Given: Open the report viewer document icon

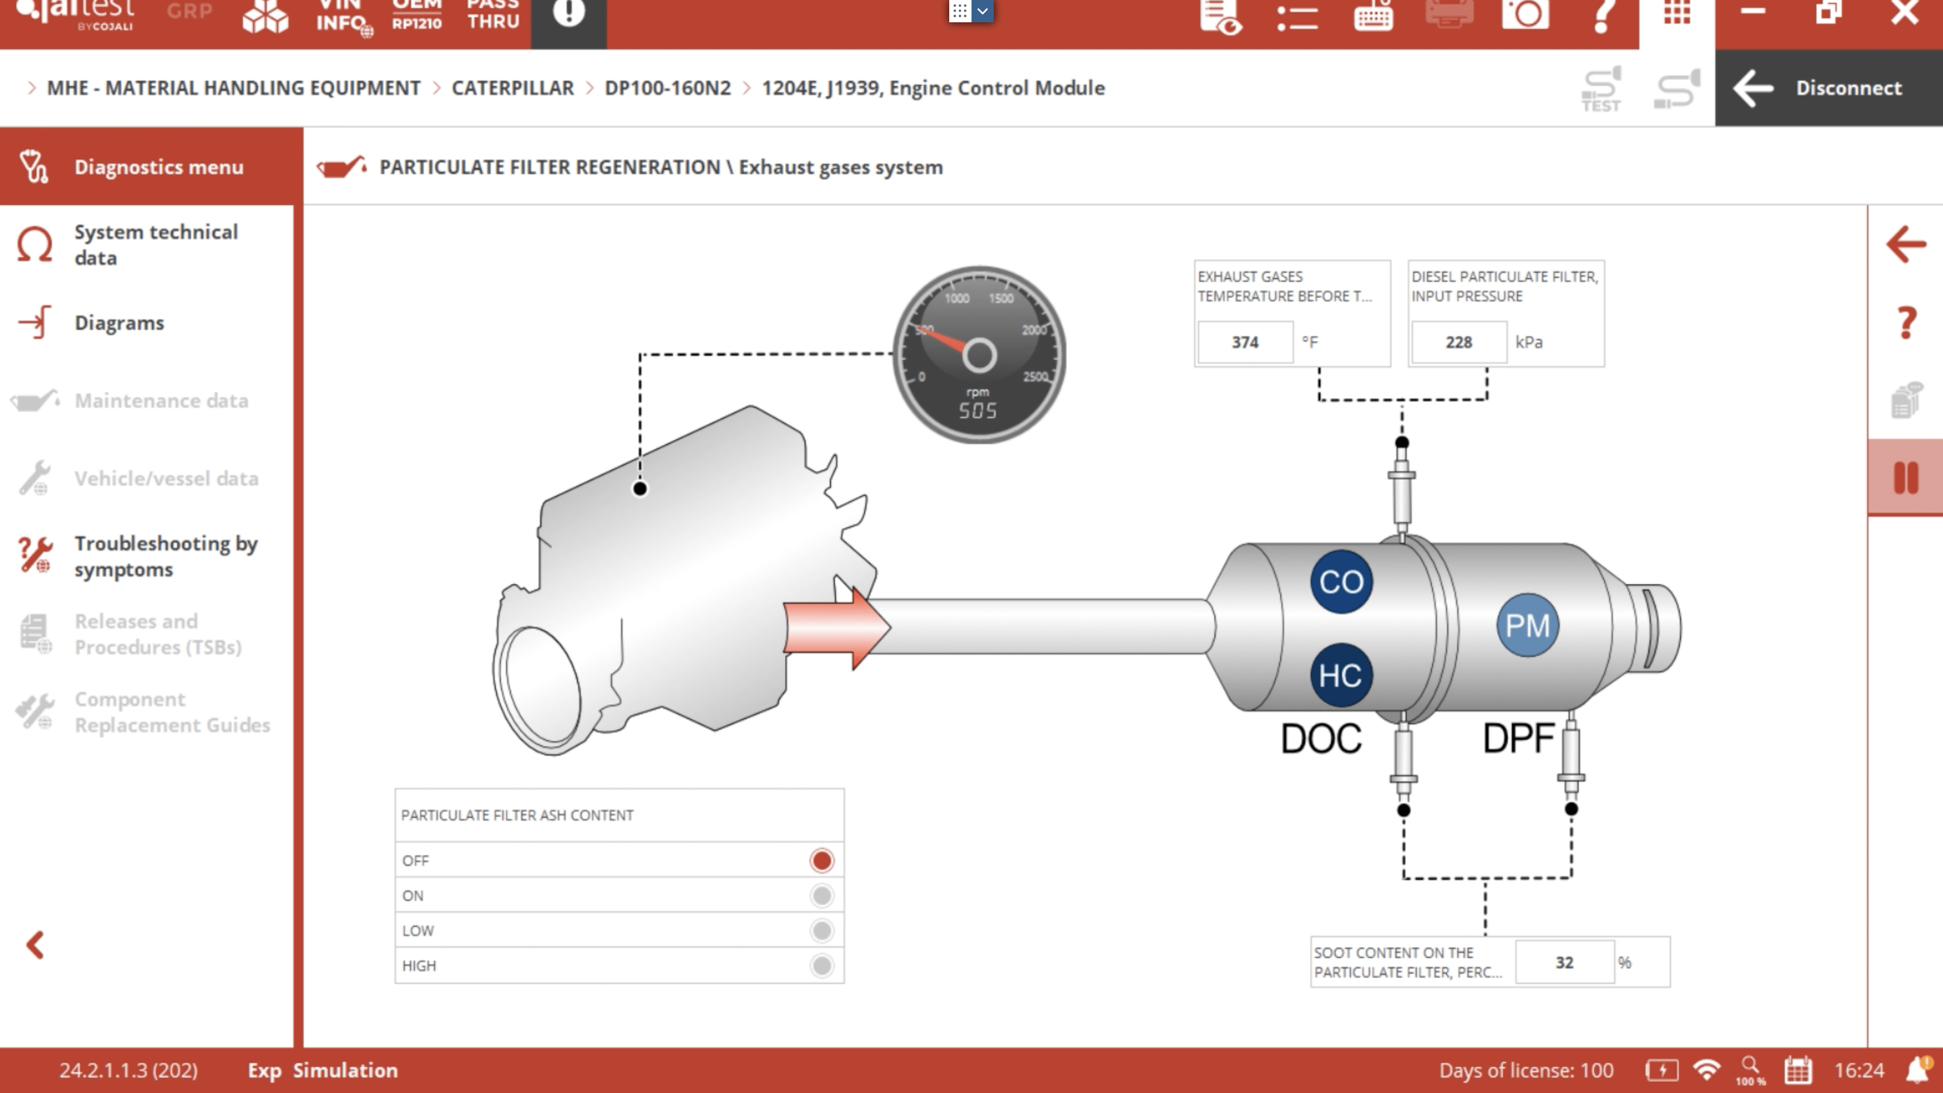Looking at the screenshot, I should coord(1220,15).
